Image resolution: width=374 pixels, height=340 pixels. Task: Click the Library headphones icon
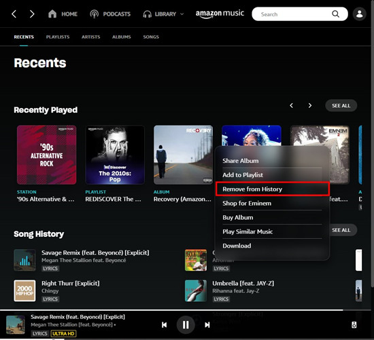coord(147,14)
